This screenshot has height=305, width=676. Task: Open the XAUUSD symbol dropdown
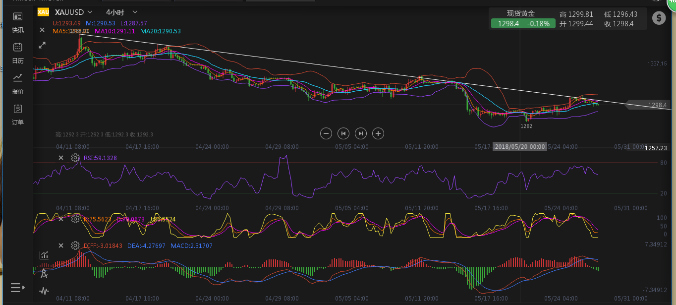click(x=73, y=12)
